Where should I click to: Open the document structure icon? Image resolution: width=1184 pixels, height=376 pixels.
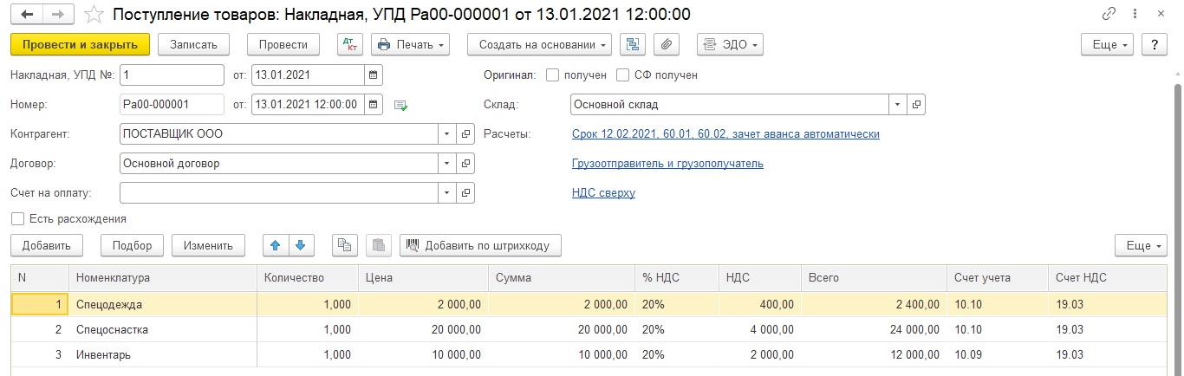pyautogui.click(x=634, y=44)
